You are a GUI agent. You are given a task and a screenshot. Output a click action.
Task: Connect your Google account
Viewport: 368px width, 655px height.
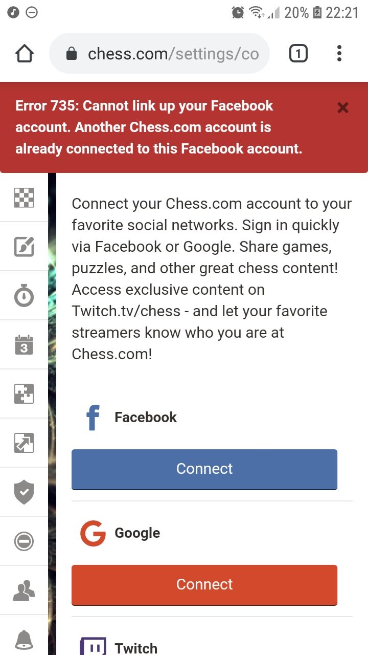pyautogui.click(x=204, y=585)
